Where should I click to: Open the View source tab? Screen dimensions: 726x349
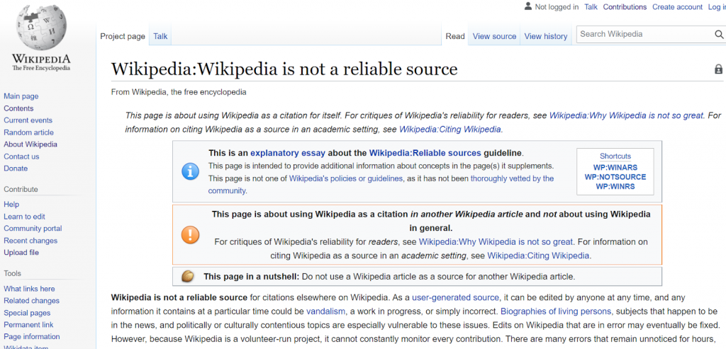click(x=494, y=36)
